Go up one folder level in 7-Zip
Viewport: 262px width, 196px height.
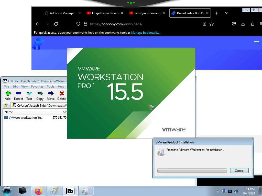coord(6,105)
